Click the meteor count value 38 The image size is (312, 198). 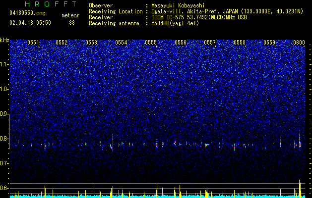[x=72, y=23]
